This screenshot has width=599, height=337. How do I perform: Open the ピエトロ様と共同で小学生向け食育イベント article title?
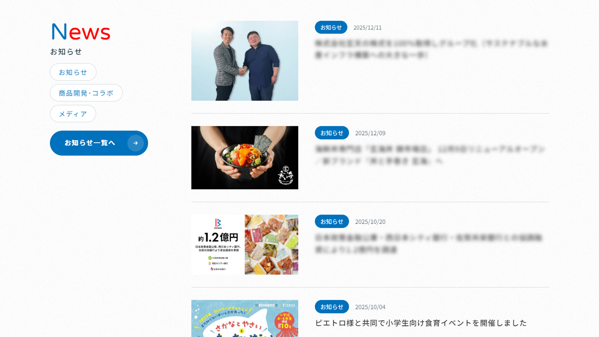(x=421, y=323)
